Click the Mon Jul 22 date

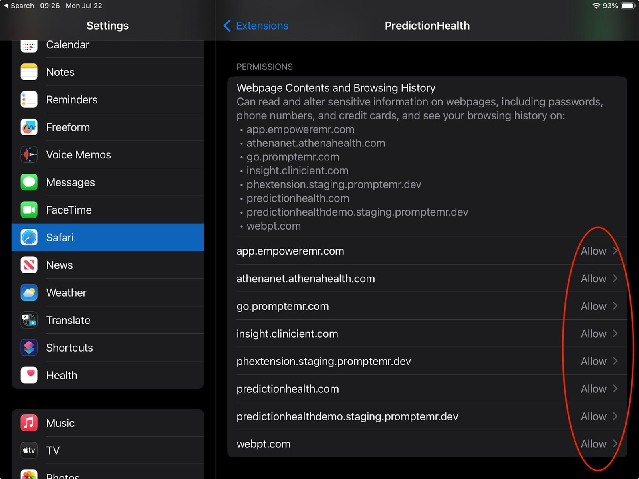[84, 6]
